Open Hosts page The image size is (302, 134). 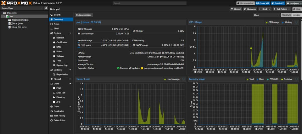pyautogui.click(x=61, y=52)
